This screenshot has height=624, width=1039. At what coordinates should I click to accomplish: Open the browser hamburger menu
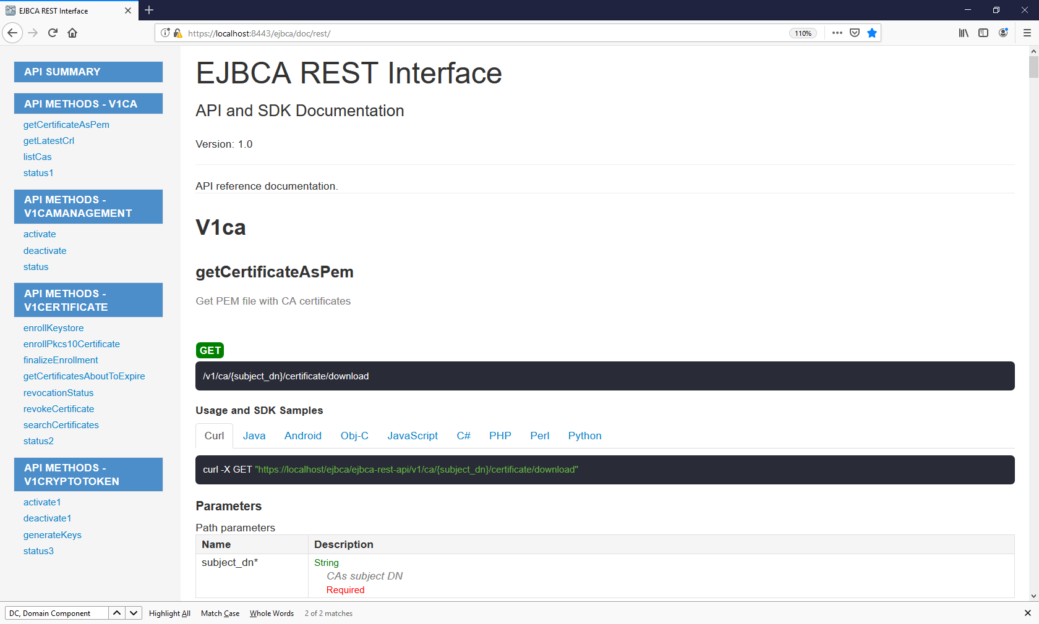coord(1026,33)
